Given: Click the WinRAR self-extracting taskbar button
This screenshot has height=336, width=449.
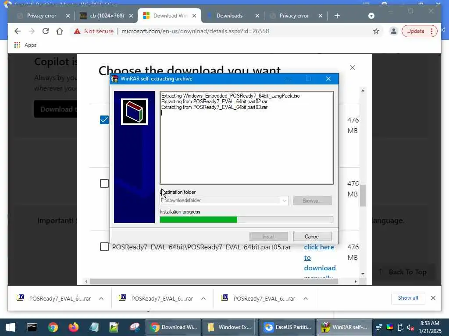Looking at the screenshot, I should (345, 327).
